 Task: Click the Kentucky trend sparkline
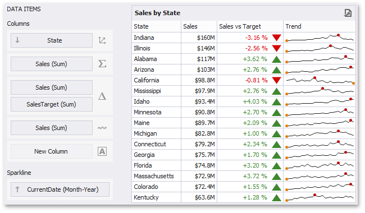click(x=320, y=197)
